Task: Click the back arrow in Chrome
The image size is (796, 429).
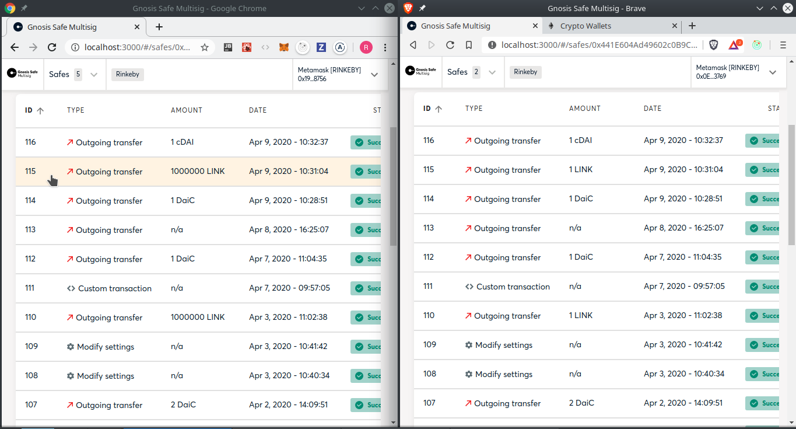Action: click(x=15, y=47)
